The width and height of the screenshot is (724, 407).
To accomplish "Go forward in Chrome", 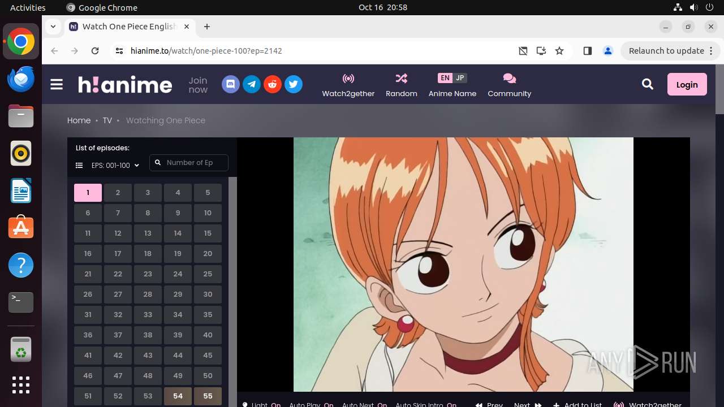I will point(75,51).
